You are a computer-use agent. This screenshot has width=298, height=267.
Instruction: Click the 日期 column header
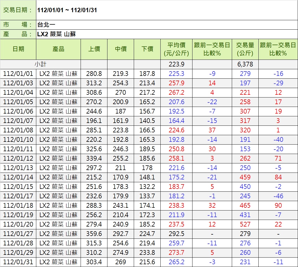coord(18,49)
